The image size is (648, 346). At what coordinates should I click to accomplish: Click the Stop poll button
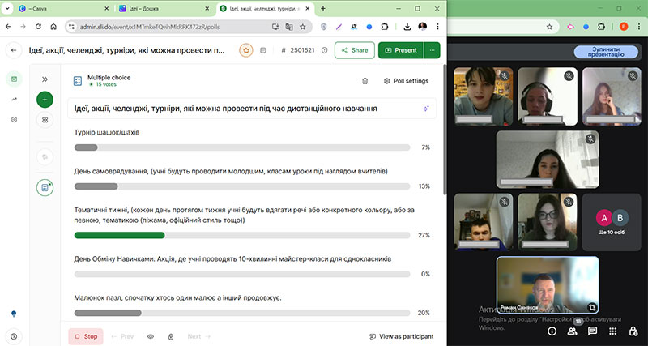pyautogui.click(x=85, y=336)
